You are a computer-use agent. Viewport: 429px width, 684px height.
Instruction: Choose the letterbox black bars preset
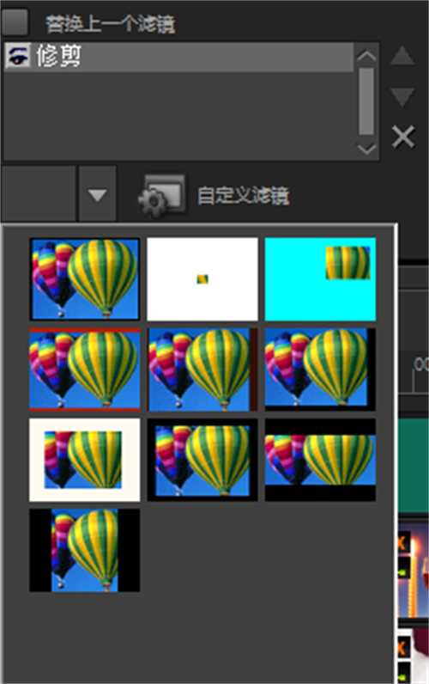pyautogui.click(x=320, y=461)
